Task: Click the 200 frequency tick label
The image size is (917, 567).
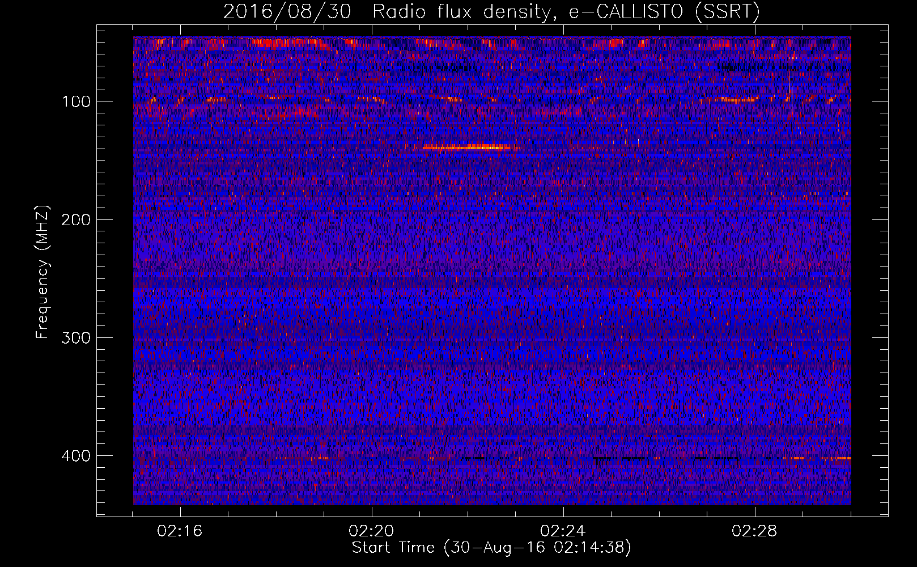Action: click(x=76, y=219)
